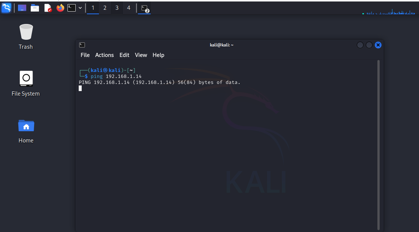The height and width of the screenshot is (232, 419).
Task: Switch to workspace 2
Action: (x=105, y=8)
